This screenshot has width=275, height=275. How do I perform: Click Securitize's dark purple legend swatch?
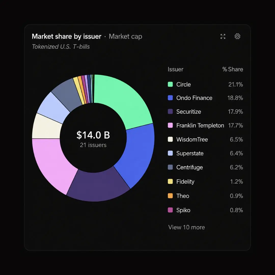click(170, 112)
